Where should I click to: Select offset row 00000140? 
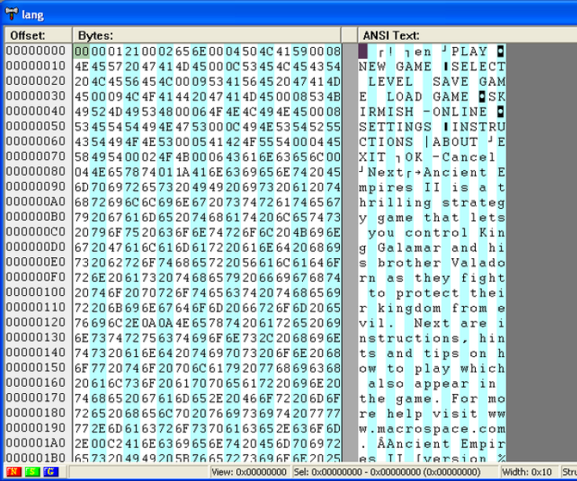(35, 352)
